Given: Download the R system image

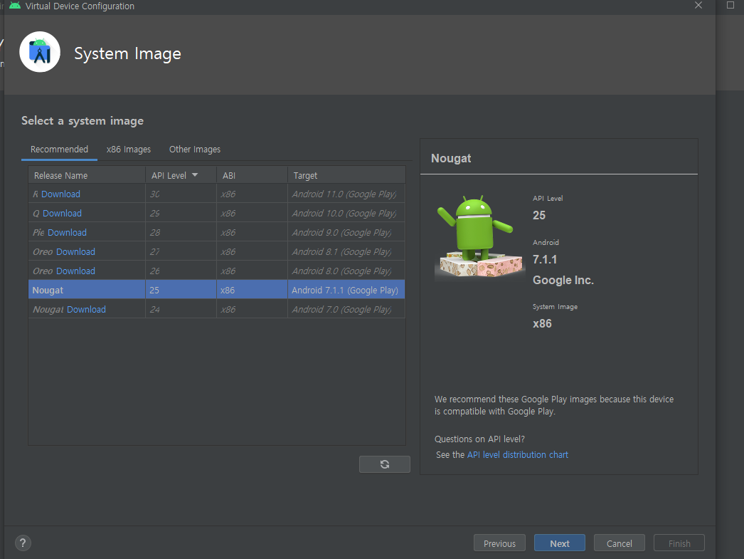Looking at the screenshot, I should 60,194.
